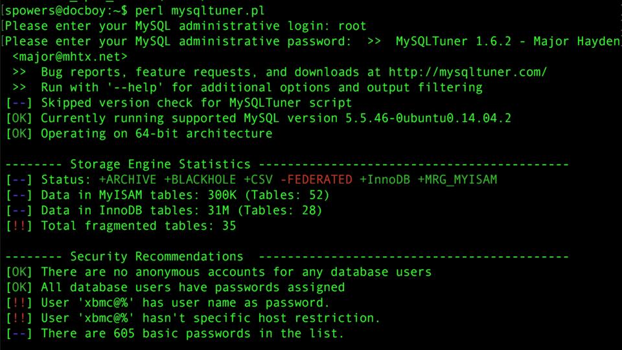Image resolution: width=622 pixels, height=350 pixels.
Task: Click the 'Security Recommendations' section header
Action: coord(157,257)
